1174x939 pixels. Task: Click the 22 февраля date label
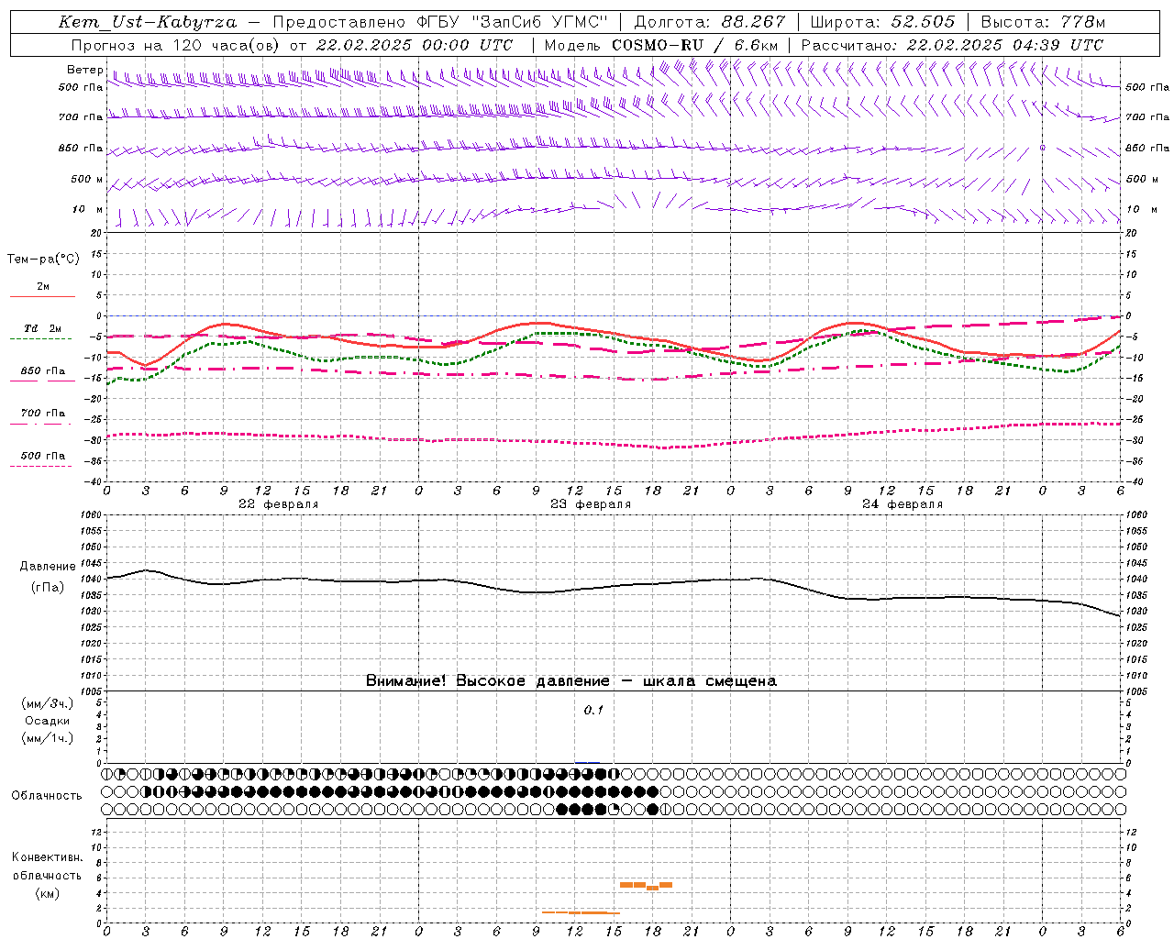[x=279, y=504]
